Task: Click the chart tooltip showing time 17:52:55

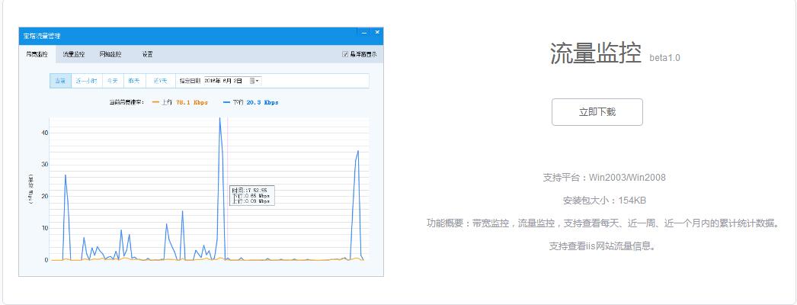Action: pos(251,195)
